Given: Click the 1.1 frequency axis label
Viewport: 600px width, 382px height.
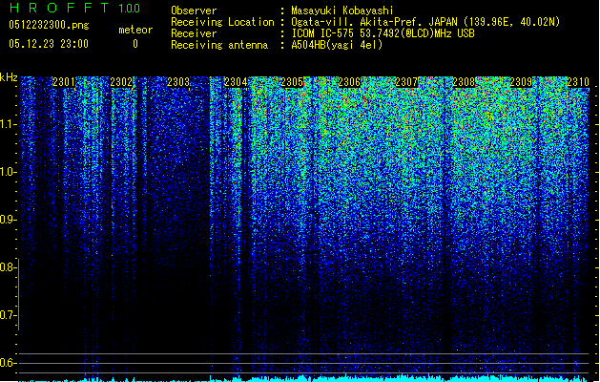Looking at the screenshot, I should 8,124.
